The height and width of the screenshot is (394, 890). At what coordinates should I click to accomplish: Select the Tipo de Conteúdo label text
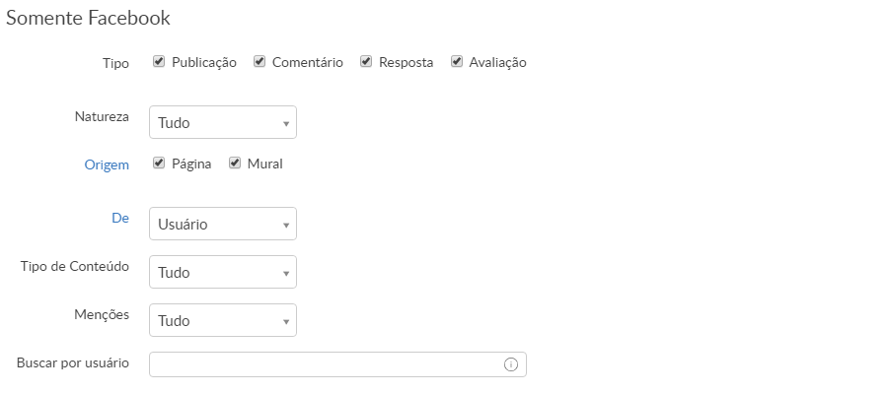pyautogui.click(x=75, y=266)
